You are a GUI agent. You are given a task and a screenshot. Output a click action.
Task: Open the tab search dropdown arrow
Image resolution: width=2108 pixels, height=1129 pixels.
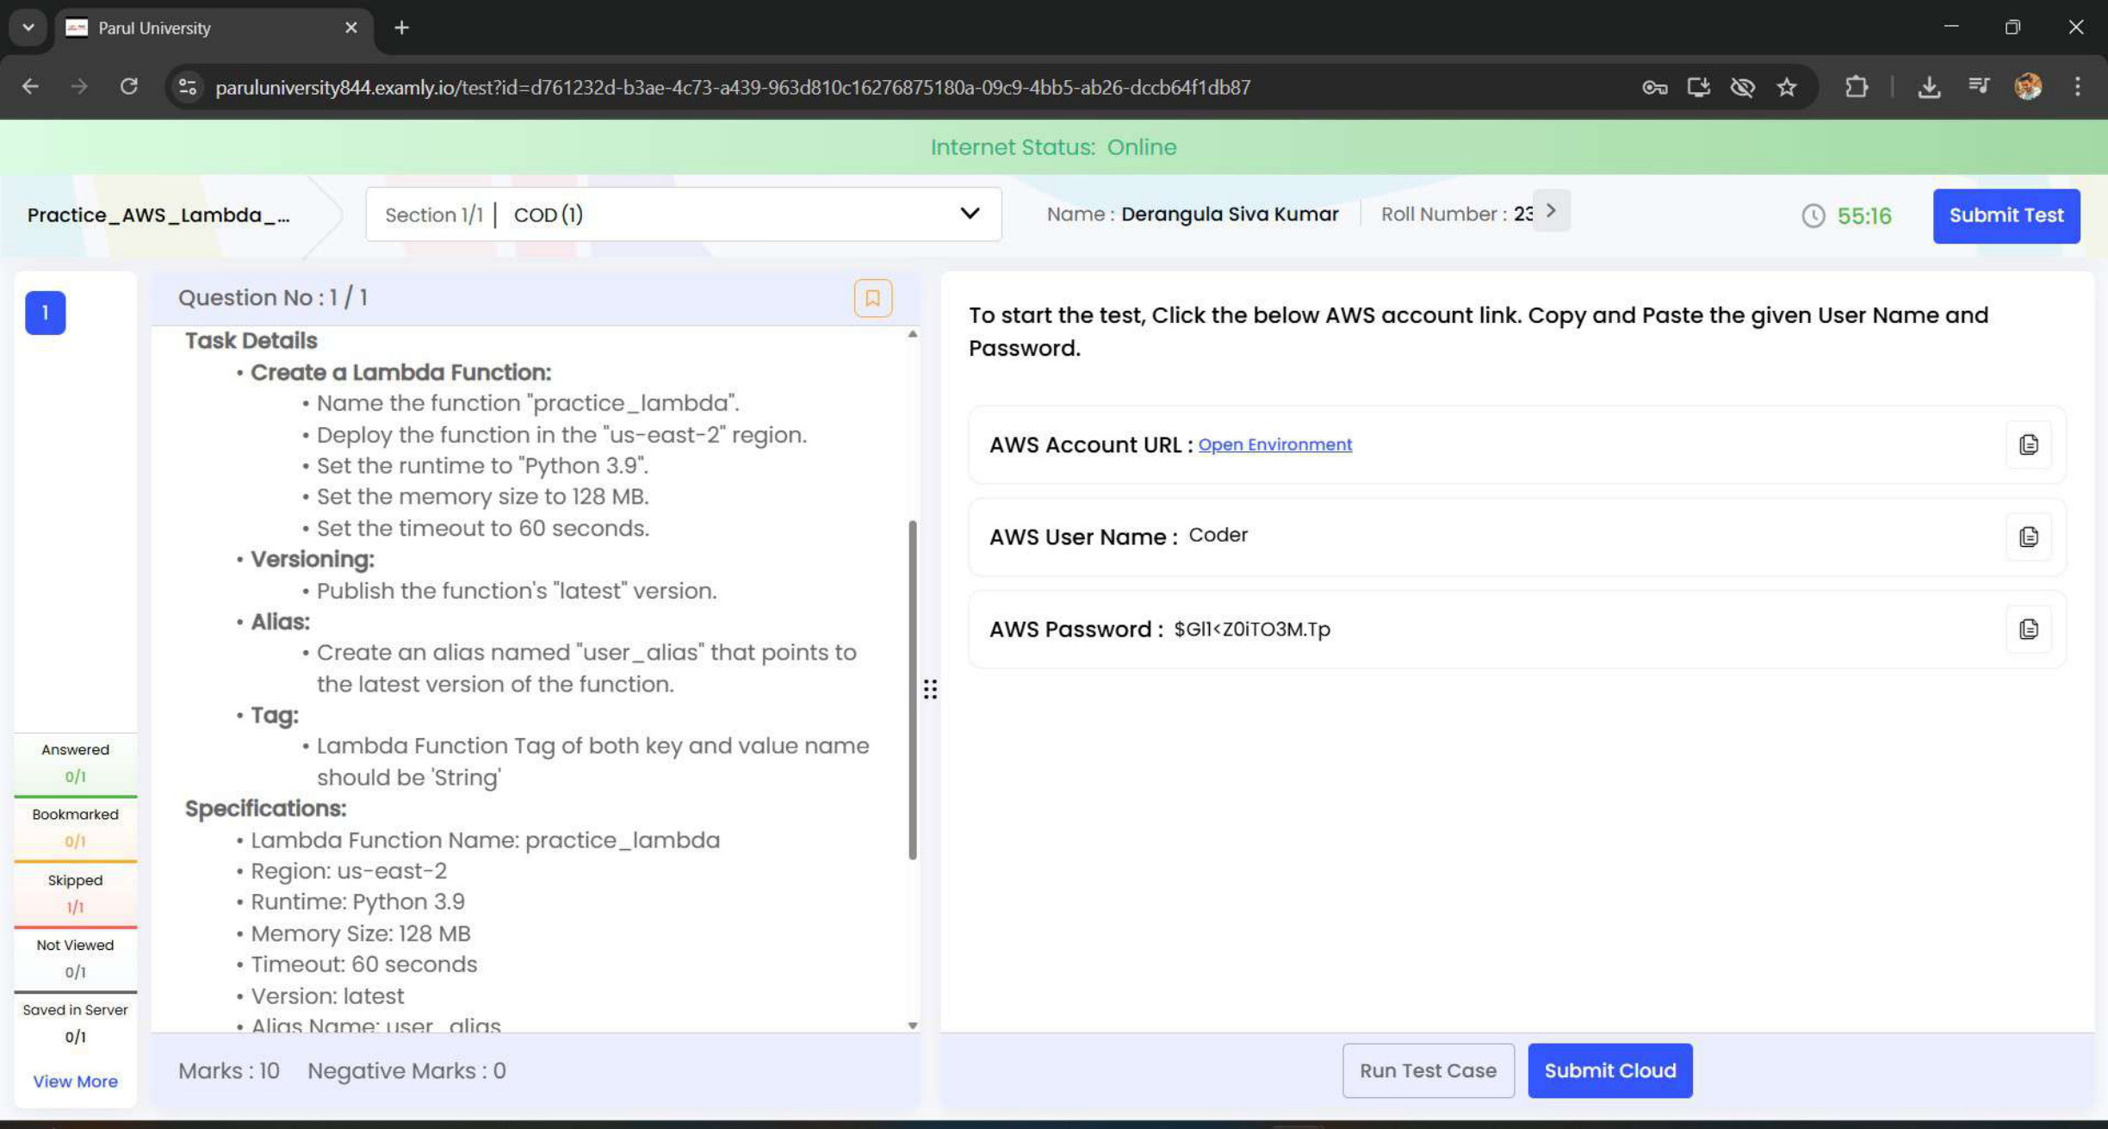click(28, 28)
